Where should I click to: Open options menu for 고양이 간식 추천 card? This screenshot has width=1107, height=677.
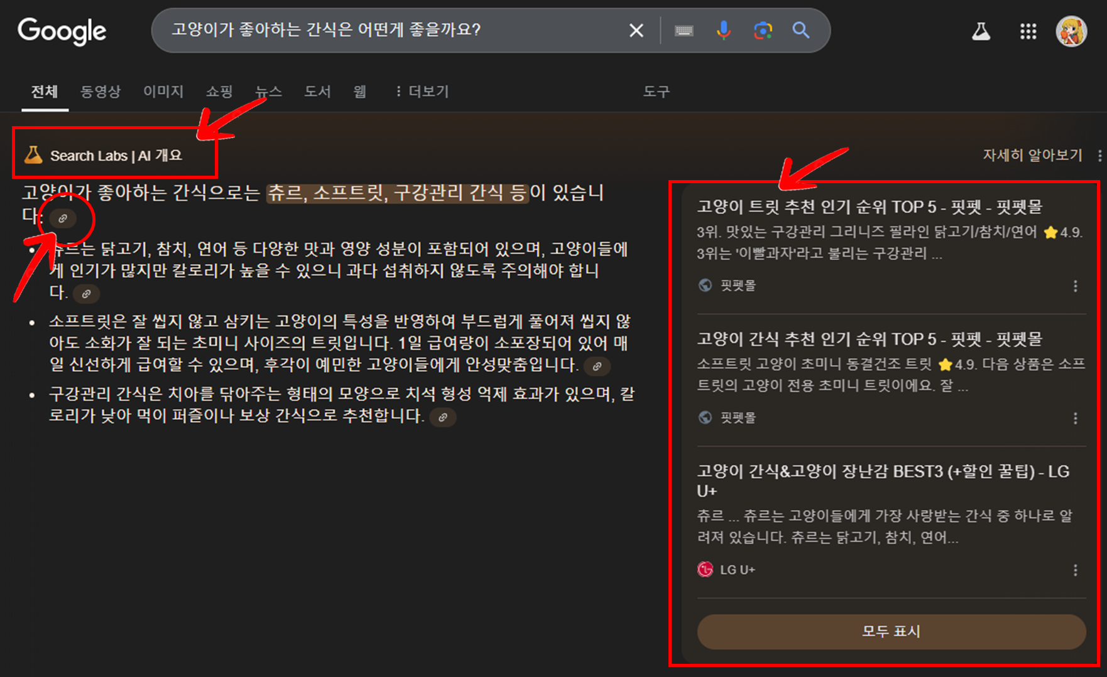[1076, 418]
